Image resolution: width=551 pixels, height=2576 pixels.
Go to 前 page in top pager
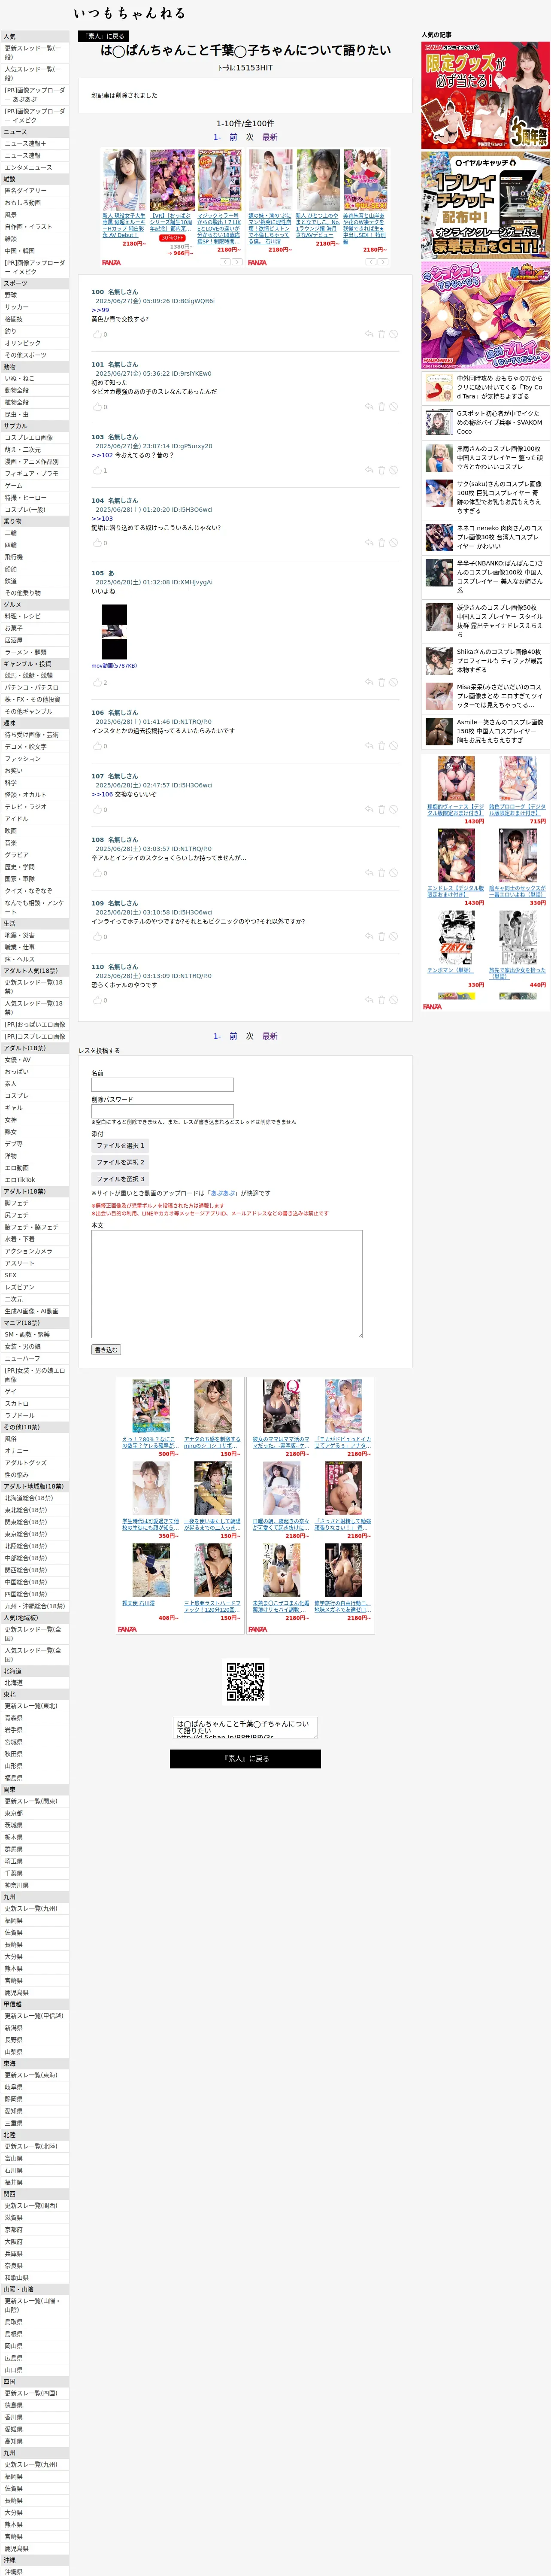[x=233, y=137]
